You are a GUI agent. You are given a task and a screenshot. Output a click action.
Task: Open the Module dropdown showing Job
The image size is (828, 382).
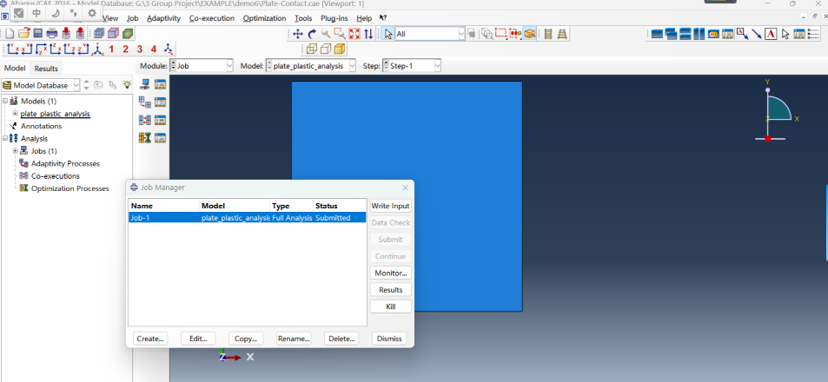pos(202,66)
